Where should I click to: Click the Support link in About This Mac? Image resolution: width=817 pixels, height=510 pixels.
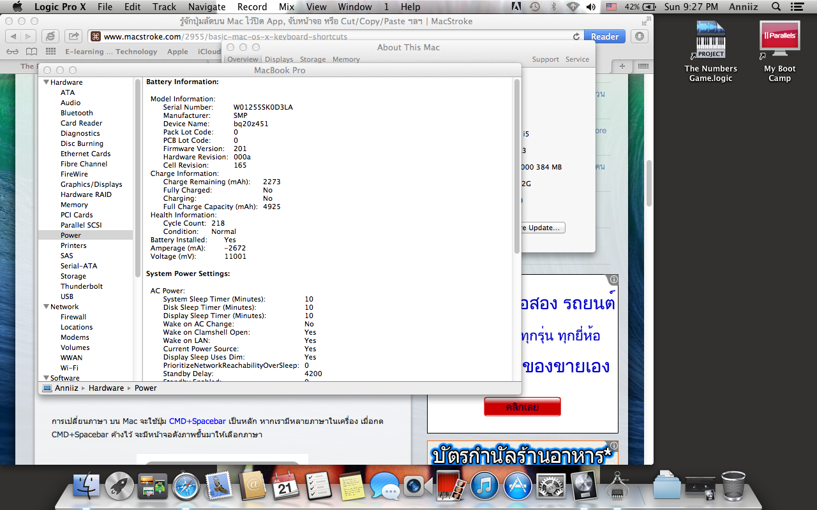coord(546,59)
